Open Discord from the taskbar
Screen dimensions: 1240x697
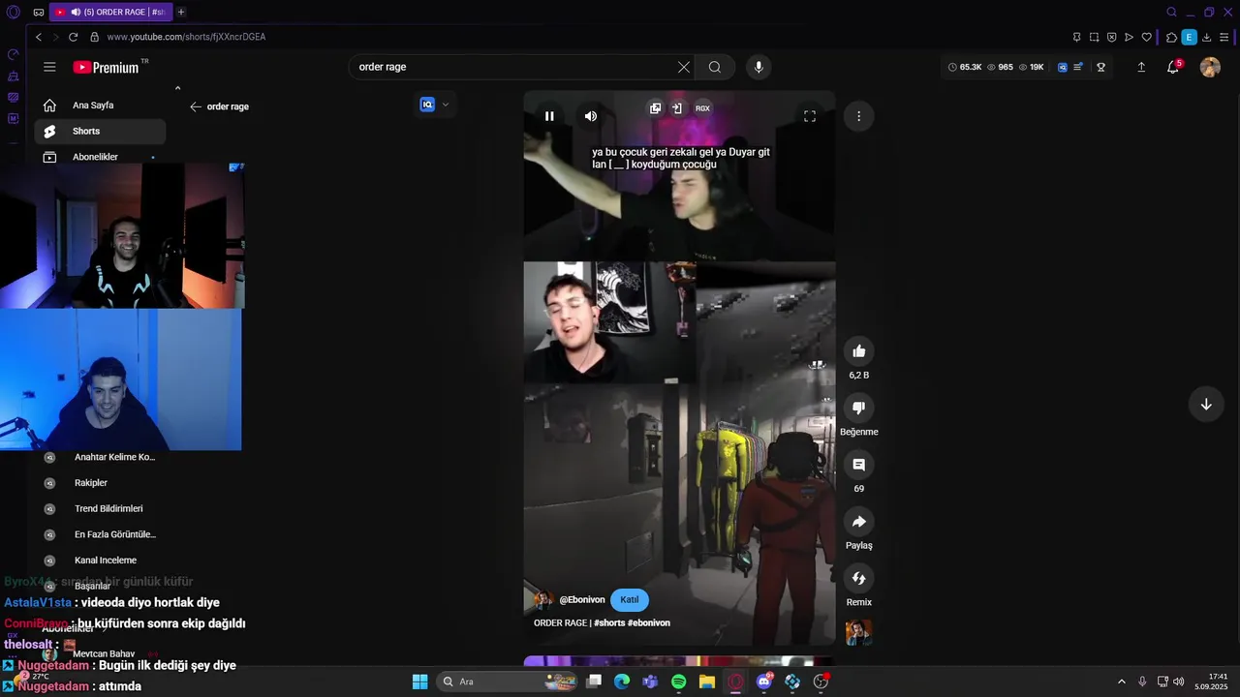tap(764, 682)
